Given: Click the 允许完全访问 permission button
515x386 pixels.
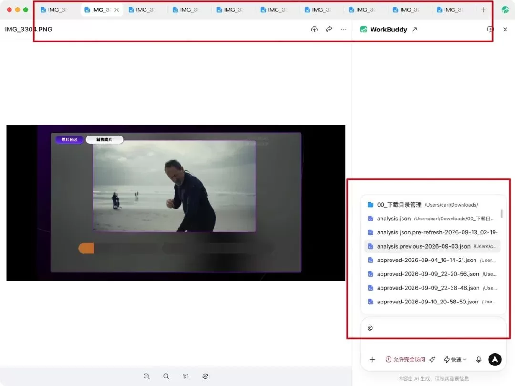Looking at the screenshot, I should [405, 359].
